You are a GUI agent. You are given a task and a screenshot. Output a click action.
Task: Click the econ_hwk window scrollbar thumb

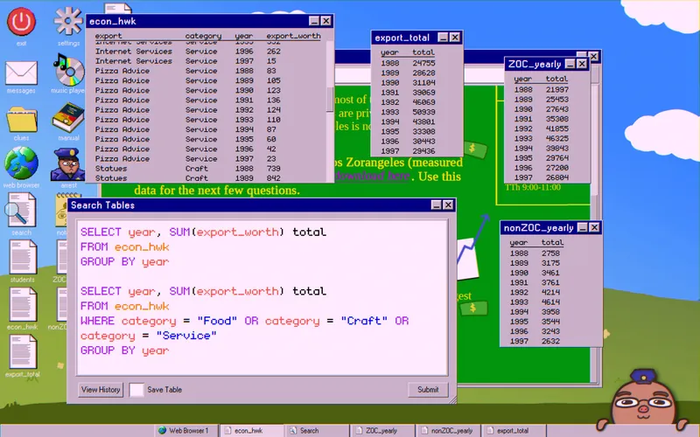tap(330, 99)
